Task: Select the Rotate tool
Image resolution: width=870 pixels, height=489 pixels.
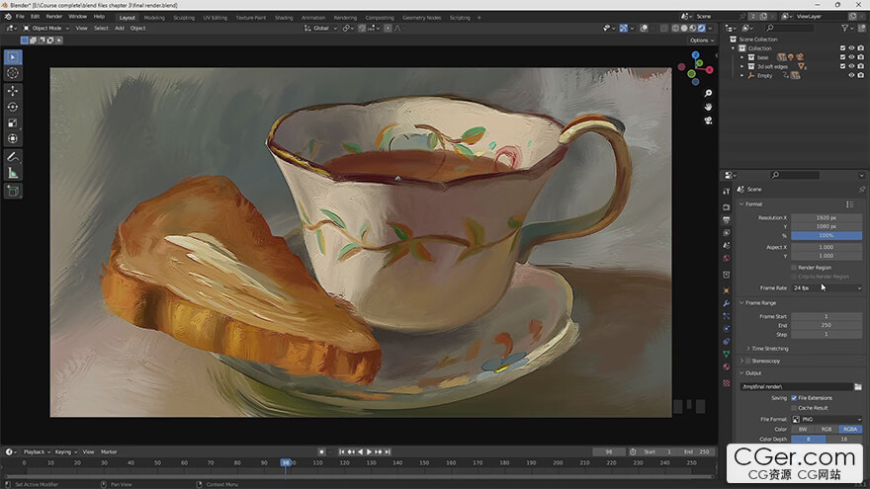Action: (13, 107)
